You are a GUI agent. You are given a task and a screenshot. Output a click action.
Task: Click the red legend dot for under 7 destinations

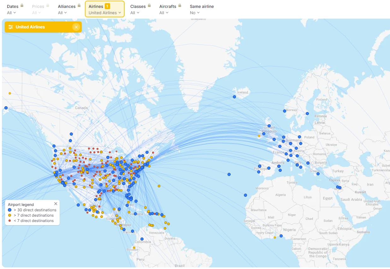tap(10, 221)
